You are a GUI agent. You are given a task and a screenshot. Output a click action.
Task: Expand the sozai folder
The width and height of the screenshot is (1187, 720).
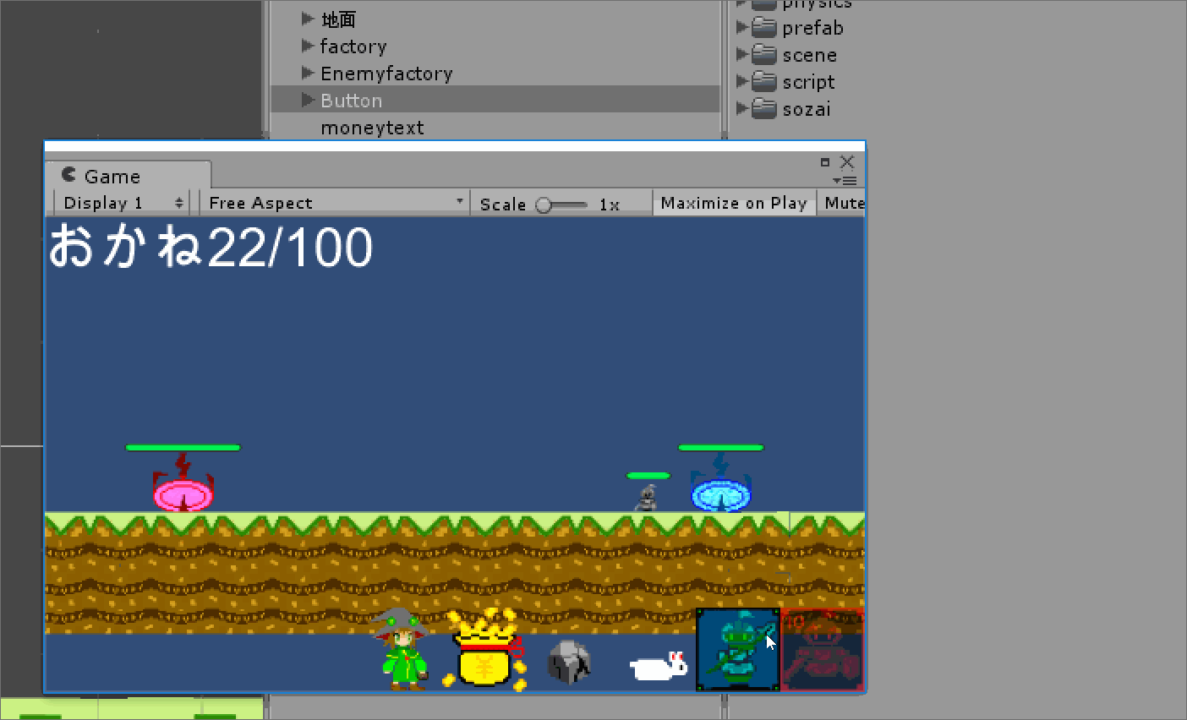click(742, 109)
